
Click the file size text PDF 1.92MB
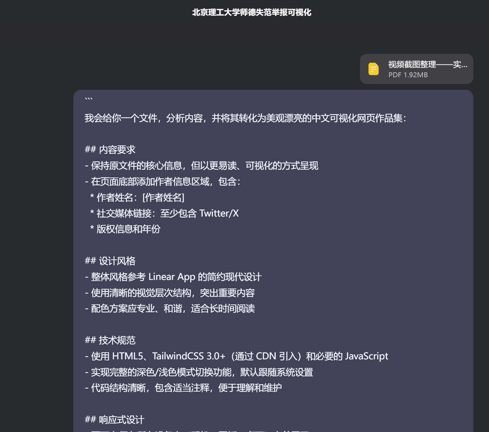pos(408,75)
